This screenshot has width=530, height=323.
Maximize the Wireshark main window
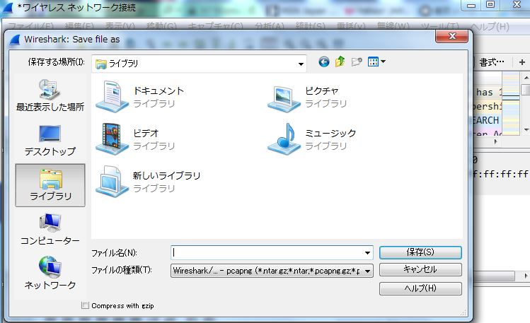491,5
